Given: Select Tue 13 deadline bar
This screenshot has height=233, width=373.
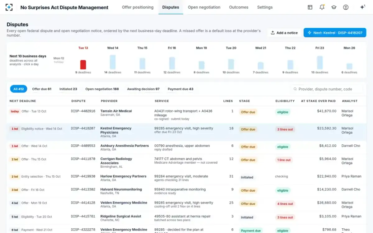Looking at the screenshot, I should 83,65.
